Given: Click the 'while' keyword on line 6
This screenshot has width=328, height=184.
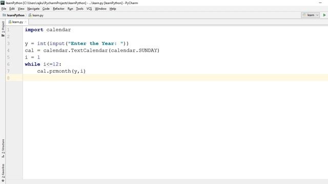Looking at the screenshot, I should 32,64.
